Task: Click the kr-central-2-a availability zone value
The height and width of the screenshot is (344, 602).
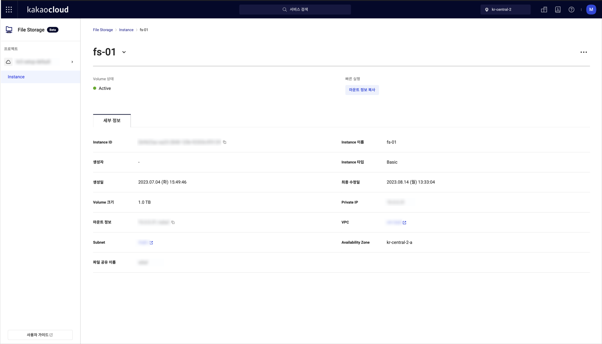Action: coord(399,242)
